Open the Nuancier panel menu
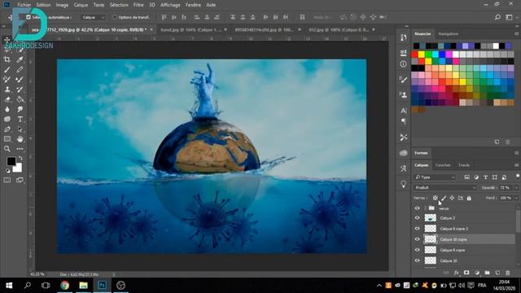The width and height of the screenshot is (521, 293). (x=516, y=34)
